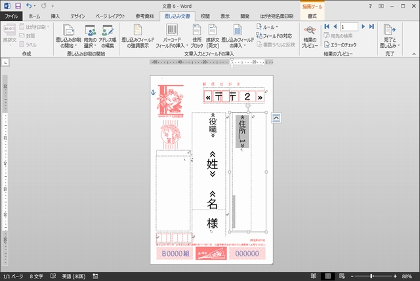Click zoom out minus button
Screen dimensions: 420x281
[352, 276]
